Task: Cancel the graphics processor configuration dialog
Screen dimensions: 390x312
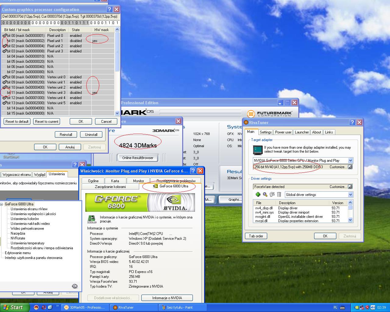Action: pos(106,122)
